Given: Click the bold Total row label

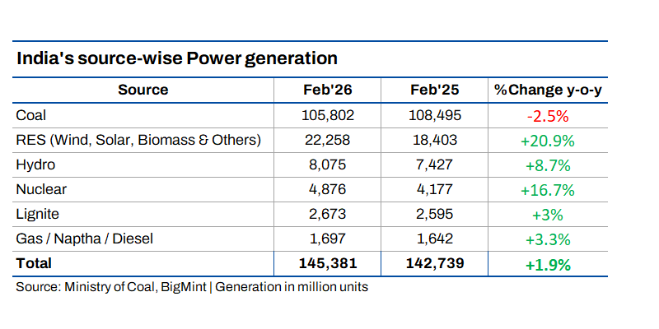Looking at the screenshot, I should coord(34,263).
